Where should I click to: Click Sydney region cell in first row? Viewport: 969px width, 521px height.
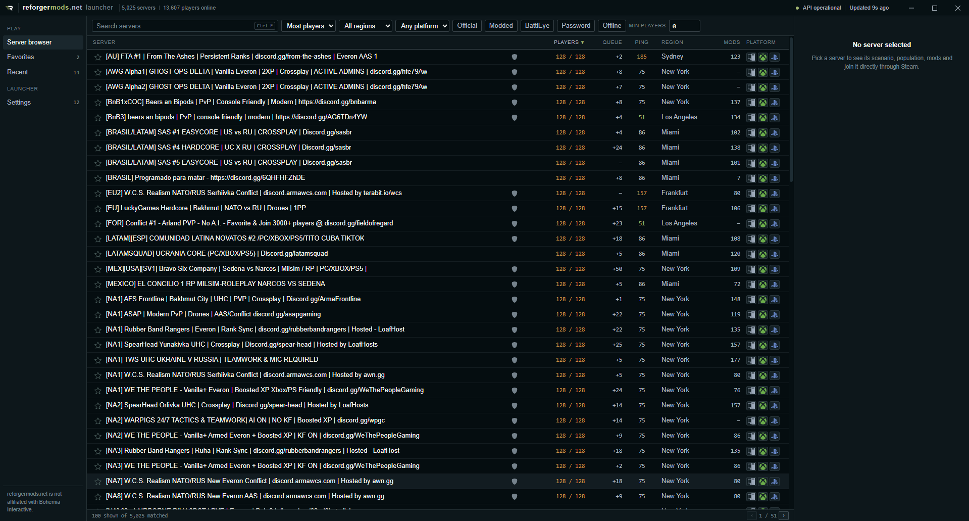672,57
